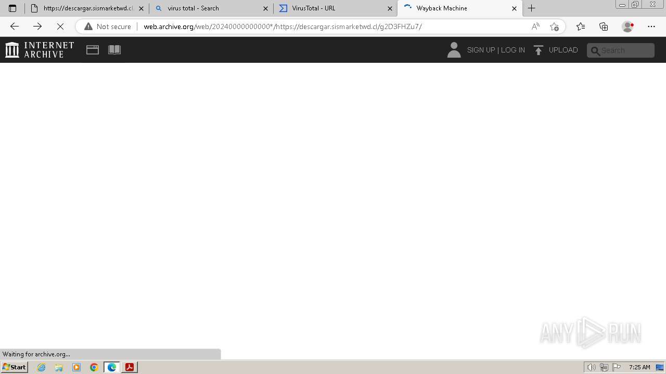Click the Show desktop button
Image resolution: width=666 pixels, height=374 pixels.
(660, 367)
